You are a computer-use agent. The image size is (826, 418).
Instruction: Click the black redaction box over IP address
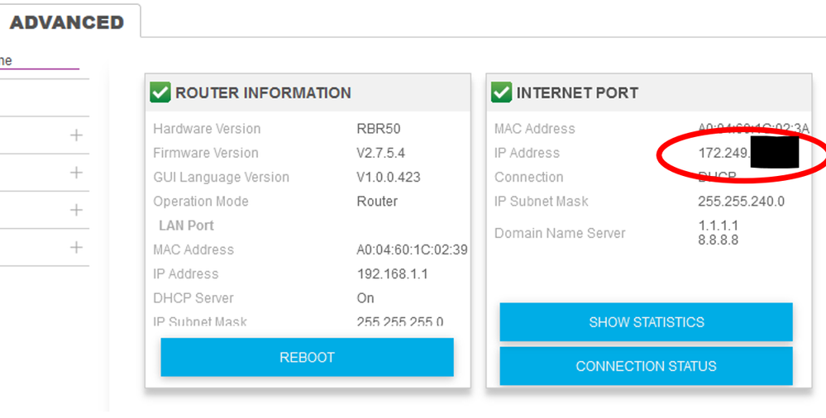coord(775,154)
